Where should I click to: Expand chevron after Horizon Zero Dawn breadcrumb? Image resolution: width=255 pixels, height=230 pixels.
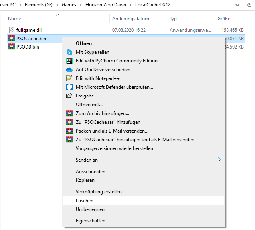(x=130, y=5)
